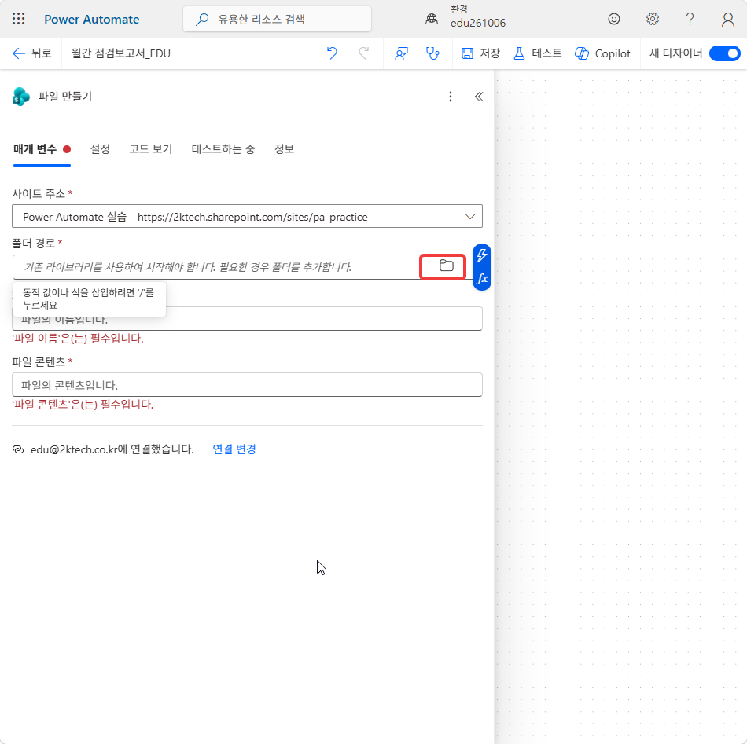Click the 연결 변경 link
This screenshot has width=747, height=744.
point(234,449)
